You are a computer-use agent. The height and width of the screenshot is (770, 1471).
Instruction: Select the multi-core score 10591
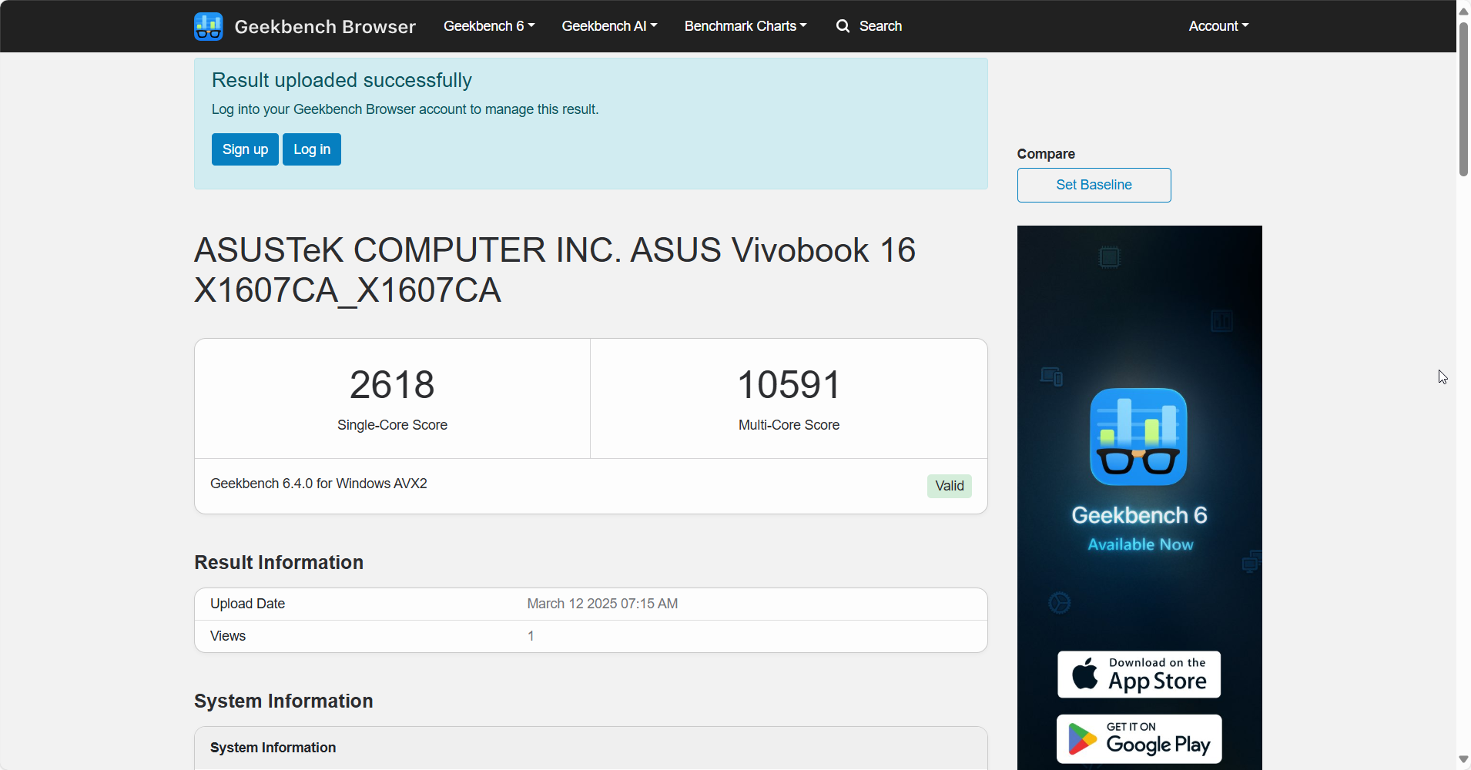coord(789,384)
